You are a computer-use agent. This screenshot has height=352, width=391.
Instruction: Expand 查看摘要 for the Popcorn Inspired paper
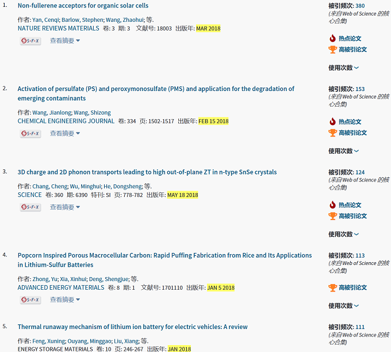(x=64, y=300)
